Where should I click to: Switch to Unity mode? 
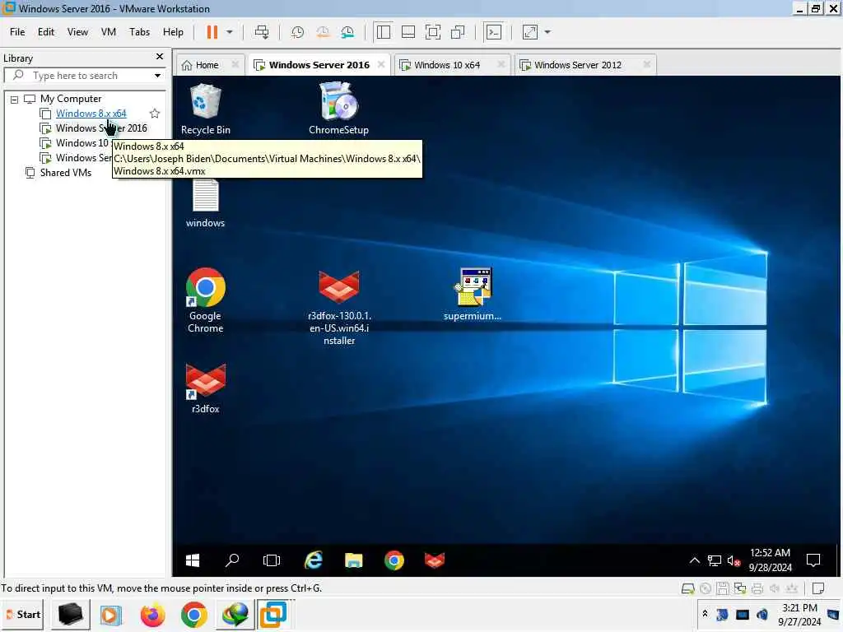point(458,32)
